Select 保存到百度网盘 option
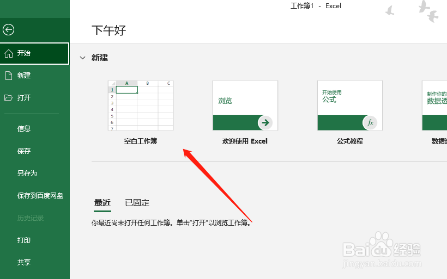The height and width of the screenshot is (279, 447). (x=34, y=196)
